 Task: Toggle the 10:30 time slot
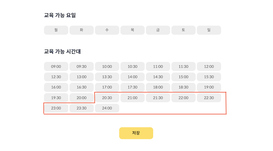click(x=132, y=67)
